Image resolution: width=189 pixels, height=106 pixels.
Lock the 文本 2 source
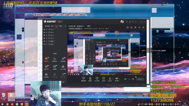pyautogui.click(x=47, y=29)
